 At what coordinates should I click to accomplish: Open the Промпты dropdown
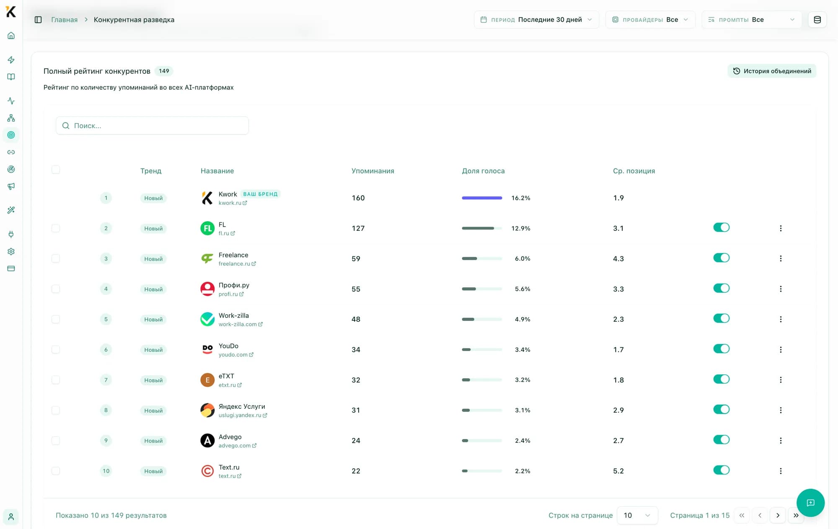pyautogui.click(x=752, y=20)
